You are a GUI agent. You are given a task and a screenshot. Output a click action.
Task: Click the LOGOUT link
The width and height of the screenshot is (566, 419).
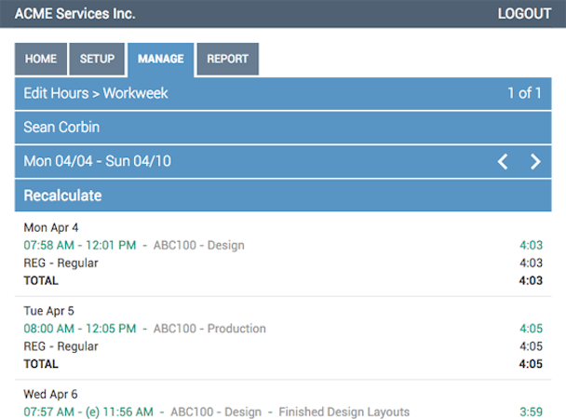pos(524,14)
